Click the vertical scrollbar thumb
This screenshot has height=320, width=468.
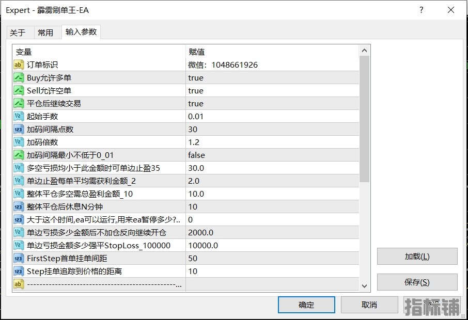pyautogui.click(x=364, y=119)
